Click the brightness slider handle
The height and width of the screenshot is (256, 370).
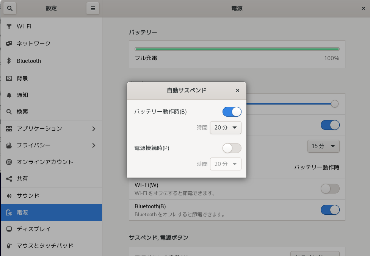[x=334, y=104]
